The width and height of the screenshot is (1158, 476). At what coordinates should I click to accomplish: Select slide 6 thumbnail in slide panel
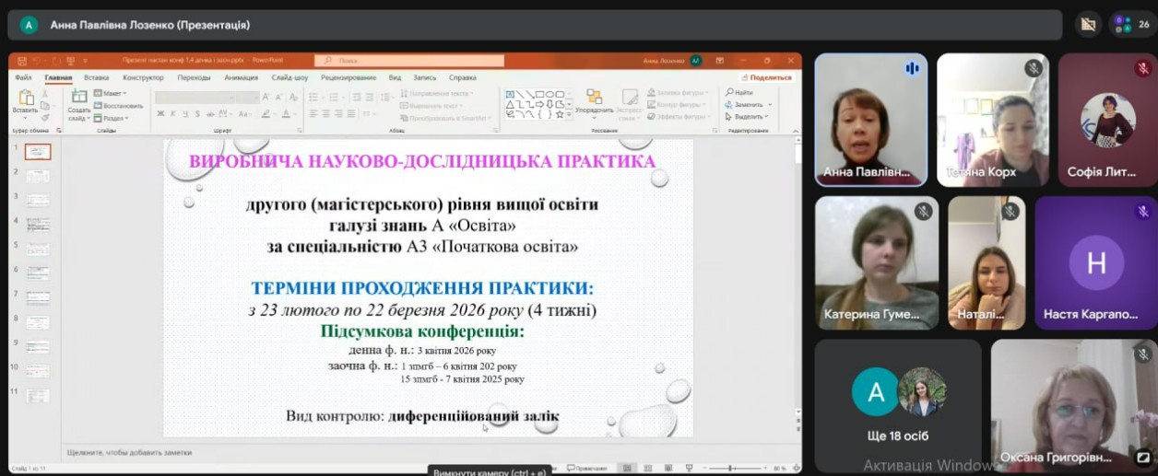coord(38,273)
